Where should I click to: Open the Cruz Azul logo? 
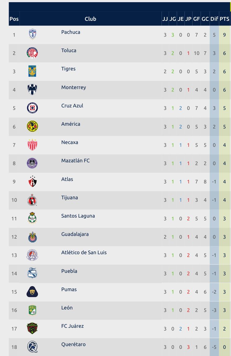[32, 108]
